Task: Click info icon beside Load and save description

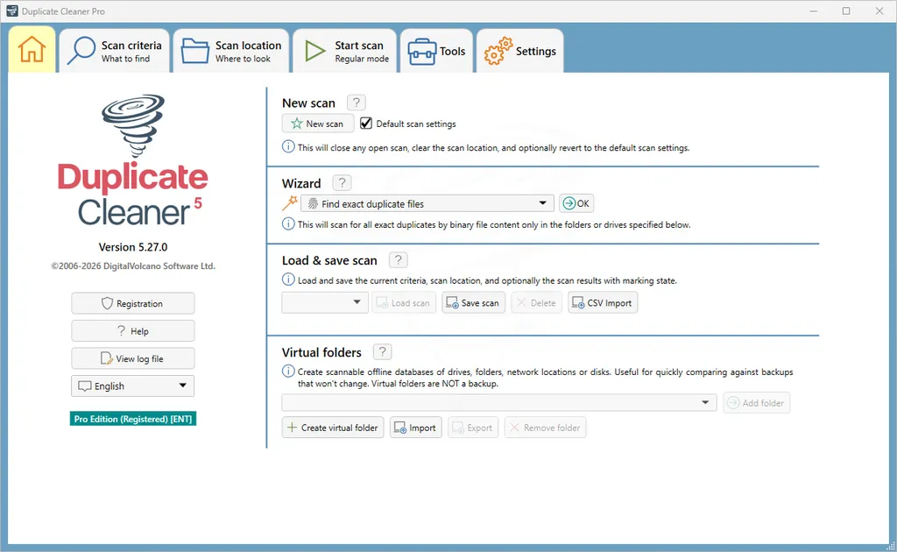Action: pyautogui.click(x=288, y=280)
